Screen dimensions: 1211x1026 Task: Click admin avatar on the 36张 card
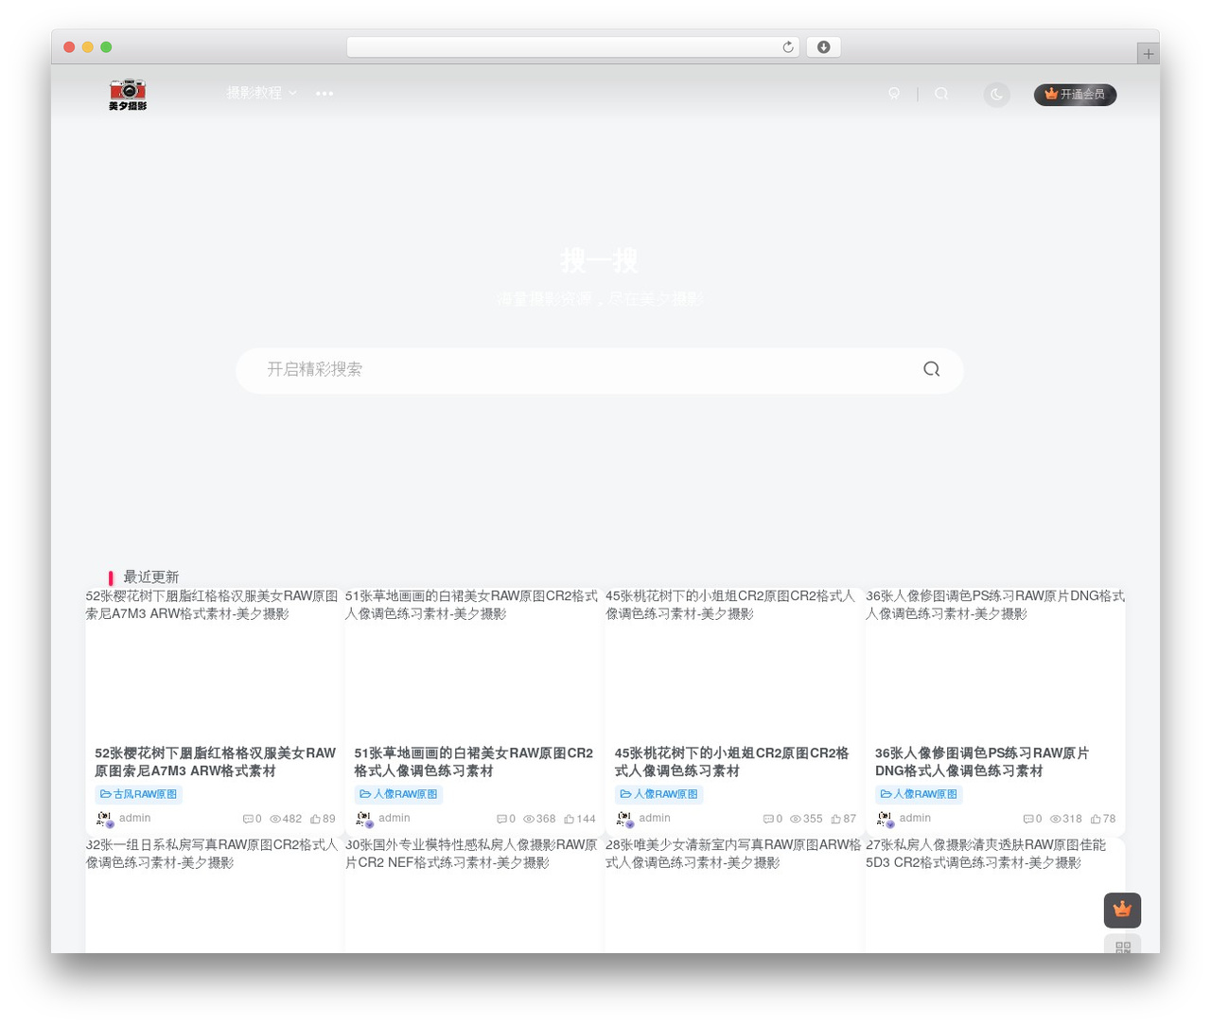coord(885,819)
